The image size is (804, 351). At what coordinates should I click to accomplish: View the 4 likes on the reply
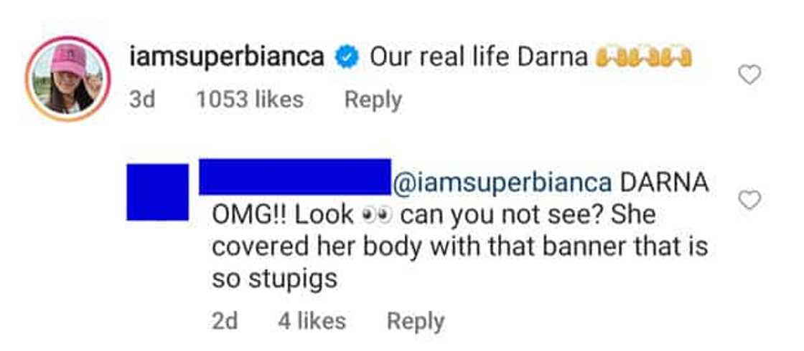[312, 322]
